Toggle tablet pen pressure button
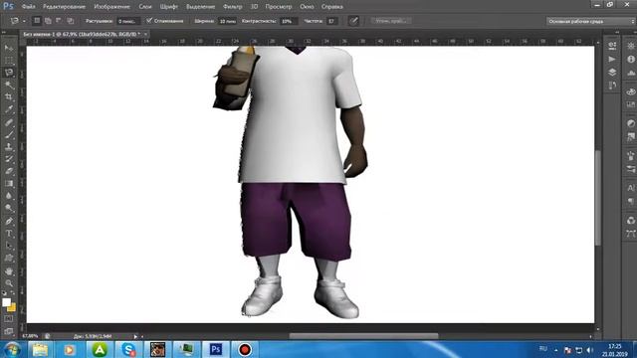Image resolution: width=637 pixels, height=358 pixels. coord(353,21)
